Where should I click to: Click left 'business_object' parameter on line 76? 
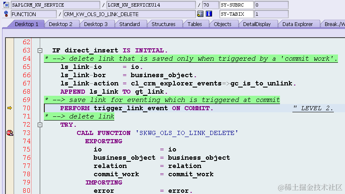point(124,158)
